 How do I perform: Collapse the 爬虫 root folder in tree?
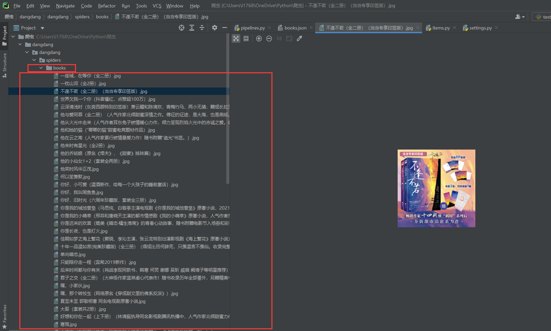click(13, 37)
